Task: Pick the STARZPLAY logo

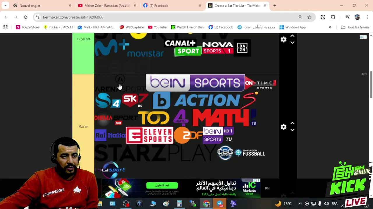Action: coord(155,153)
